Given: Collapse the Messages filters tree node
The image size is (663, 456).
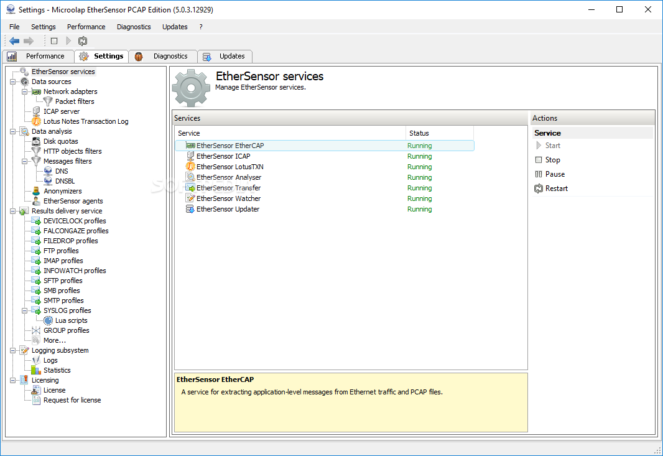Looking at the screenshot, I should (24, 161).
